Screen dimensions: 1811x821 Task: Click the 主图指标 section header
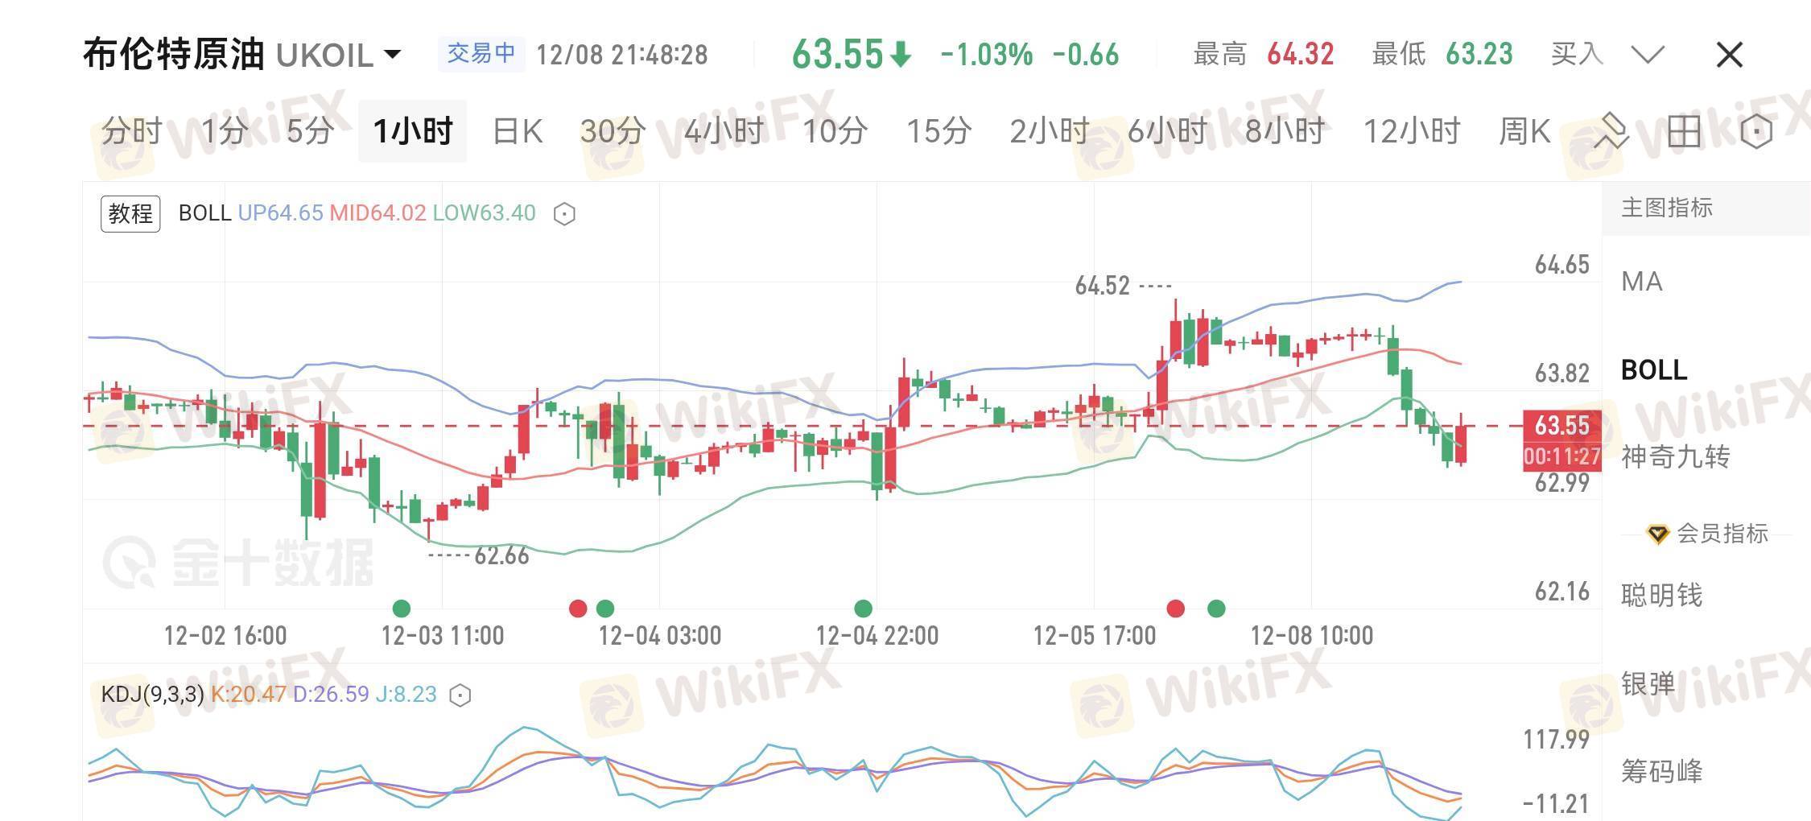[x=1667, y=208]
